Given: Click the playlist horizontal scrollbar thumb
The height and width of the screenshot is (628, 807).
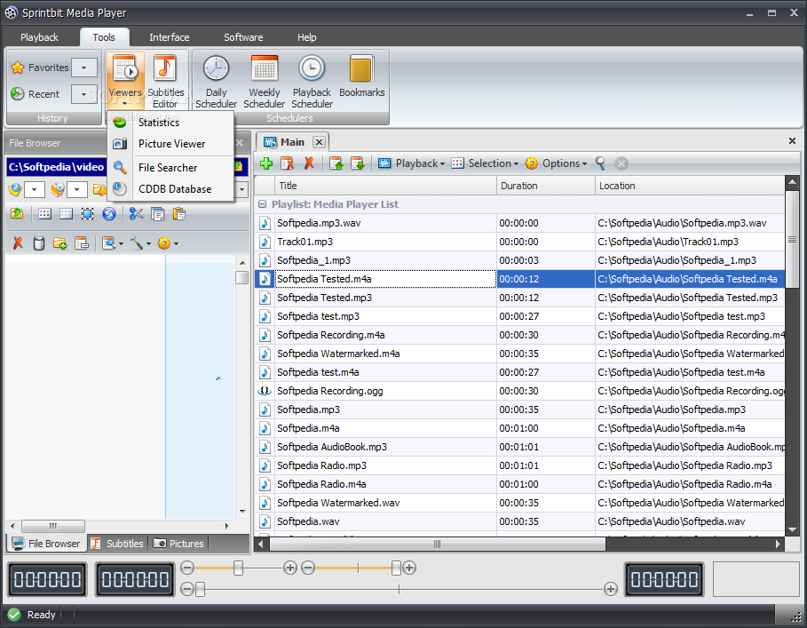Looking at the screenshot, I should [x=438, y=545].
